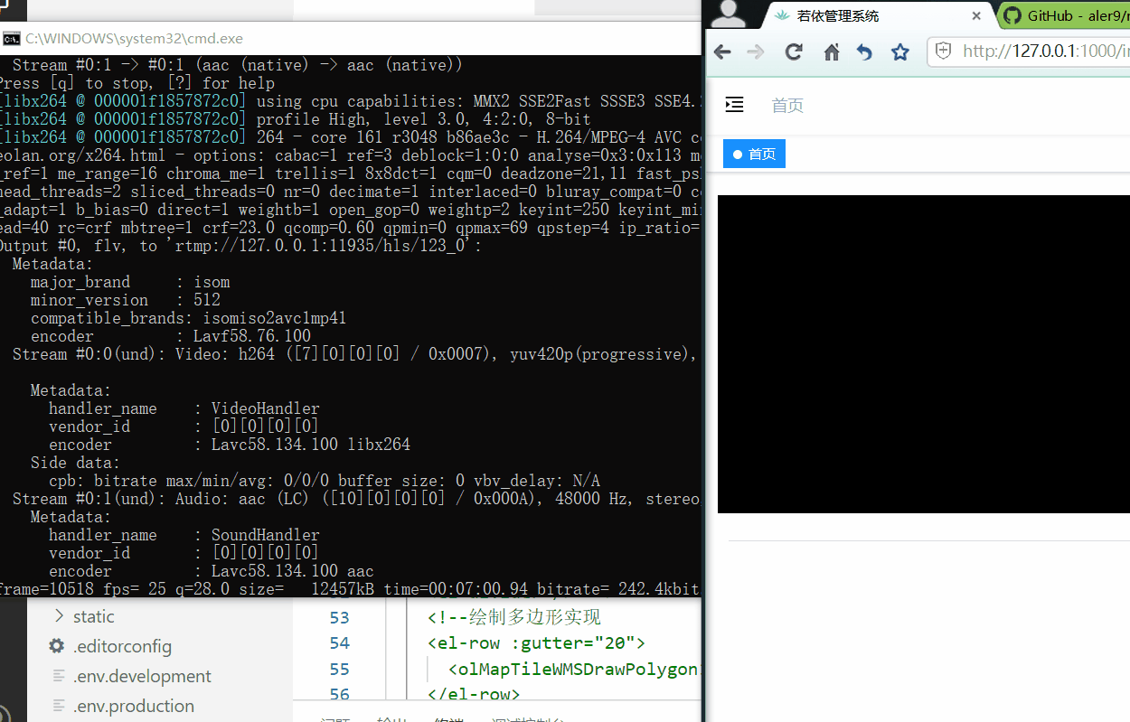Click line number 54 in editor
The height and width of the screenshot is (722, 1130).
coord(339,643)
